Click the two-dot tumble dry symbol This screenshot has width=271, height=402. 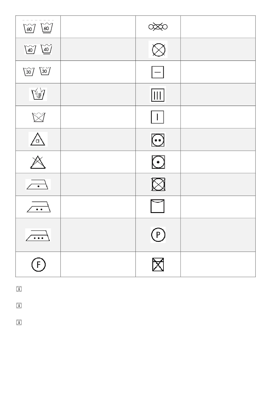(x=158, y=140)
